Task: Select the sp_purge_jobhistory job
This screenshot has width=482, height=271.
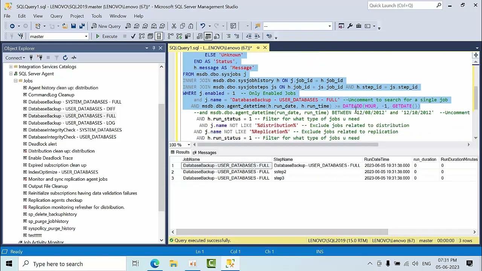Action: pyautogui.click(x=48, y=221)
